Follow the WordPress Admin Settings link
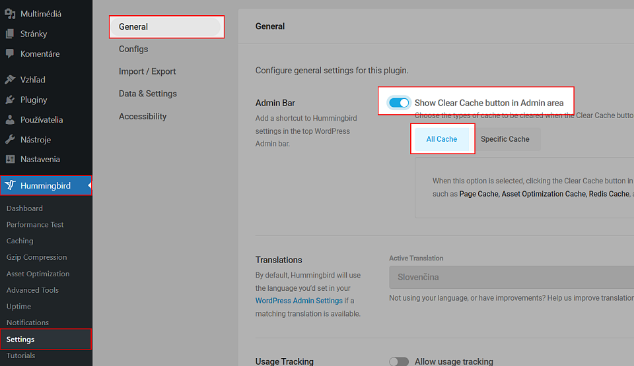The width and height of the screenshot is (634, 366). (x=299, y=301)
